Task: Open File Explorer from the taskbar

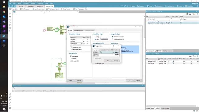Action: tap(4, 7)
